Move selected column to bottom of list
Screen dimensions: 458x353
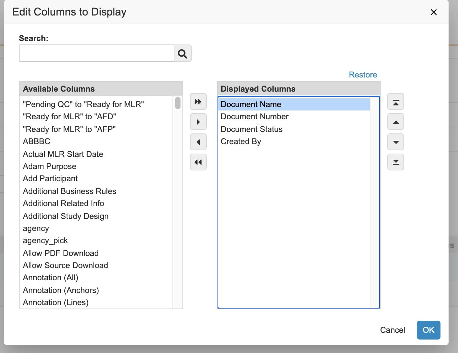click(396, 162)
